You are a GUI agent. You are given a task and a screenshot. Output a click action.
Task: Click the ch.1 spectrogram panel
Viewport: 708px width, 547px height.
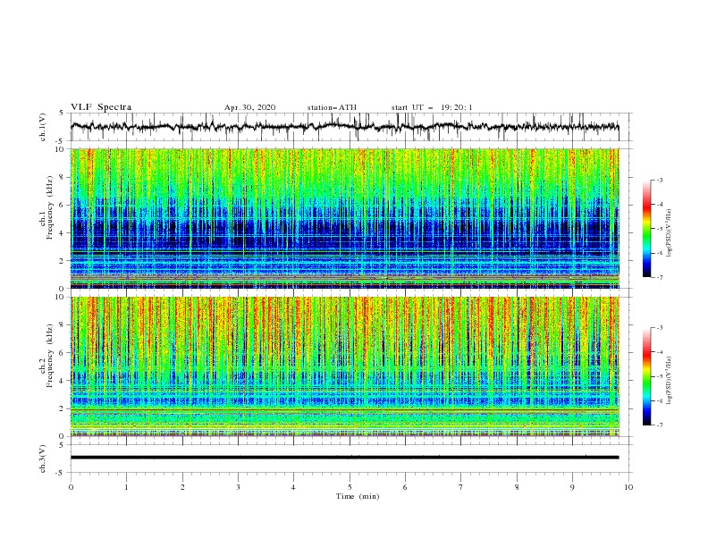click(344, 218)
